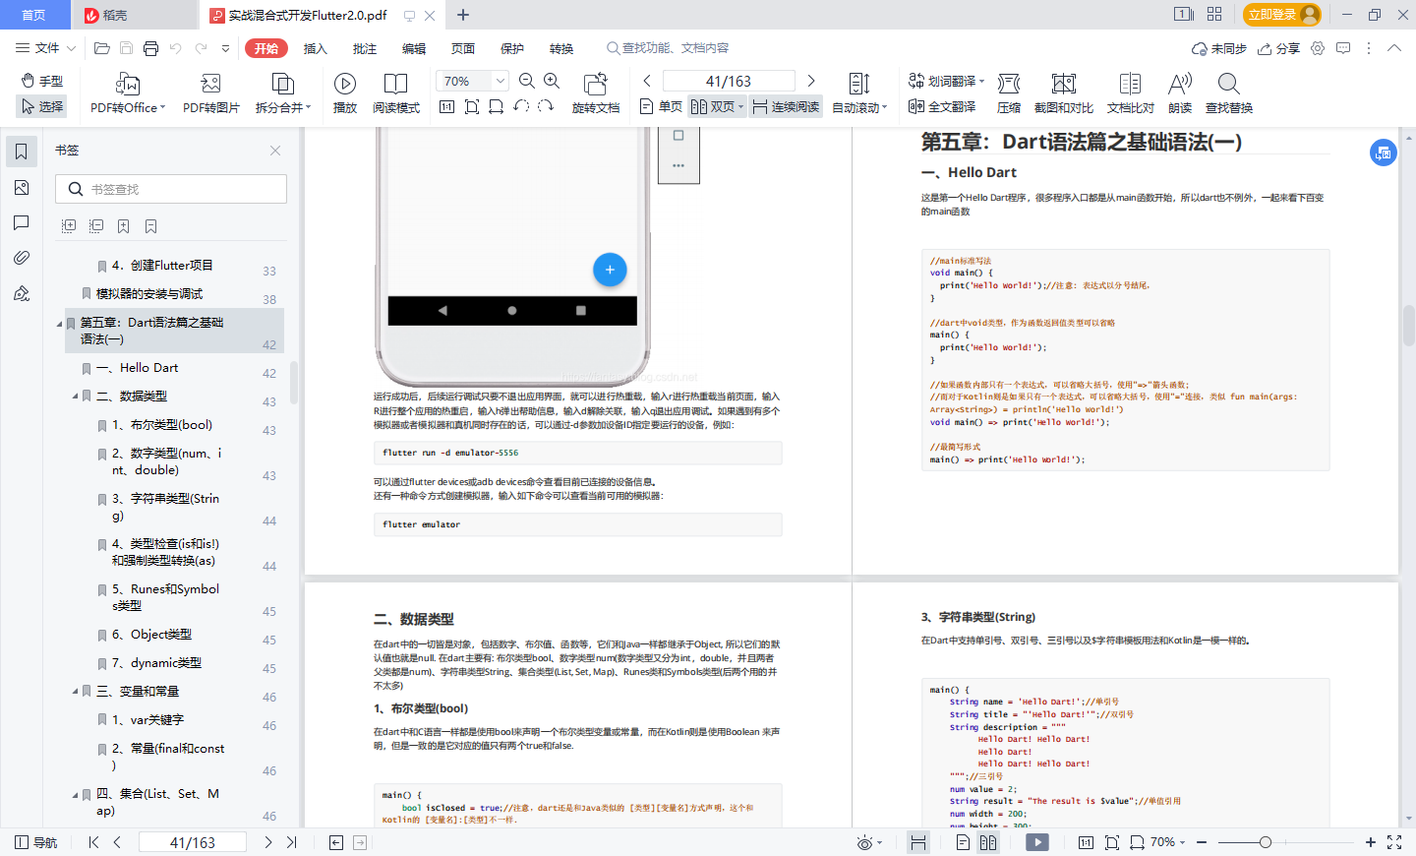Click the print icon in quick toolbar
The height and width of the screenshot is (856, 1416).
[150, 48]
